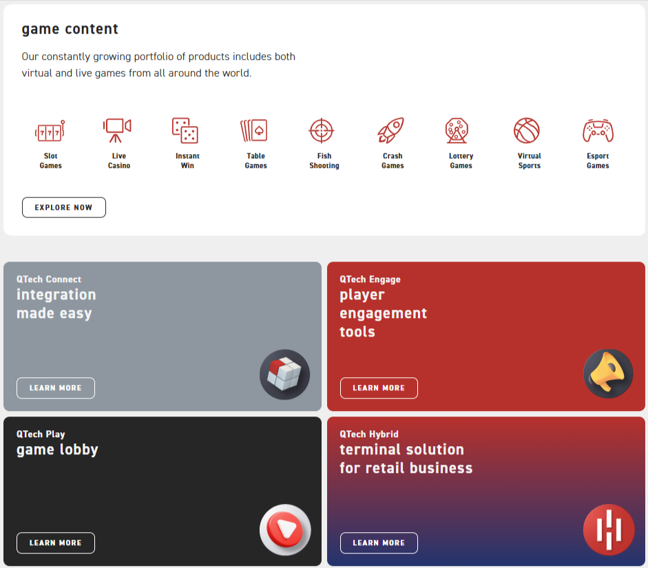Click the QTech Hybrid red bars icon
The height and width of the screenshot is (568, 648).
coord(608,529)
